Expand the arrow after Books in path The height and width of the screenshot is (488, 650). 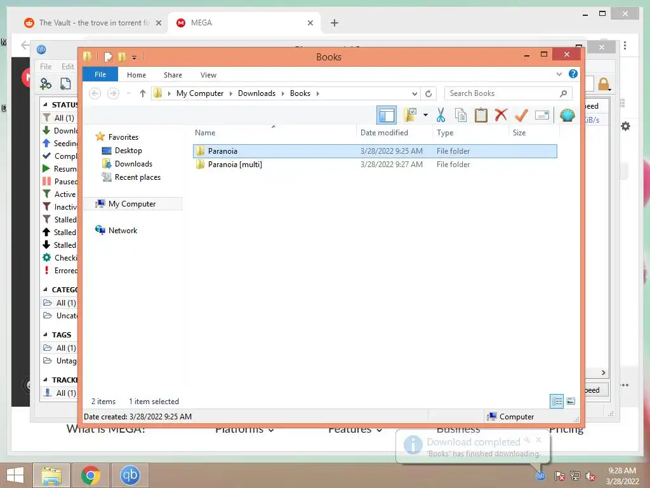pyautogui.click(x=318, y=93)
